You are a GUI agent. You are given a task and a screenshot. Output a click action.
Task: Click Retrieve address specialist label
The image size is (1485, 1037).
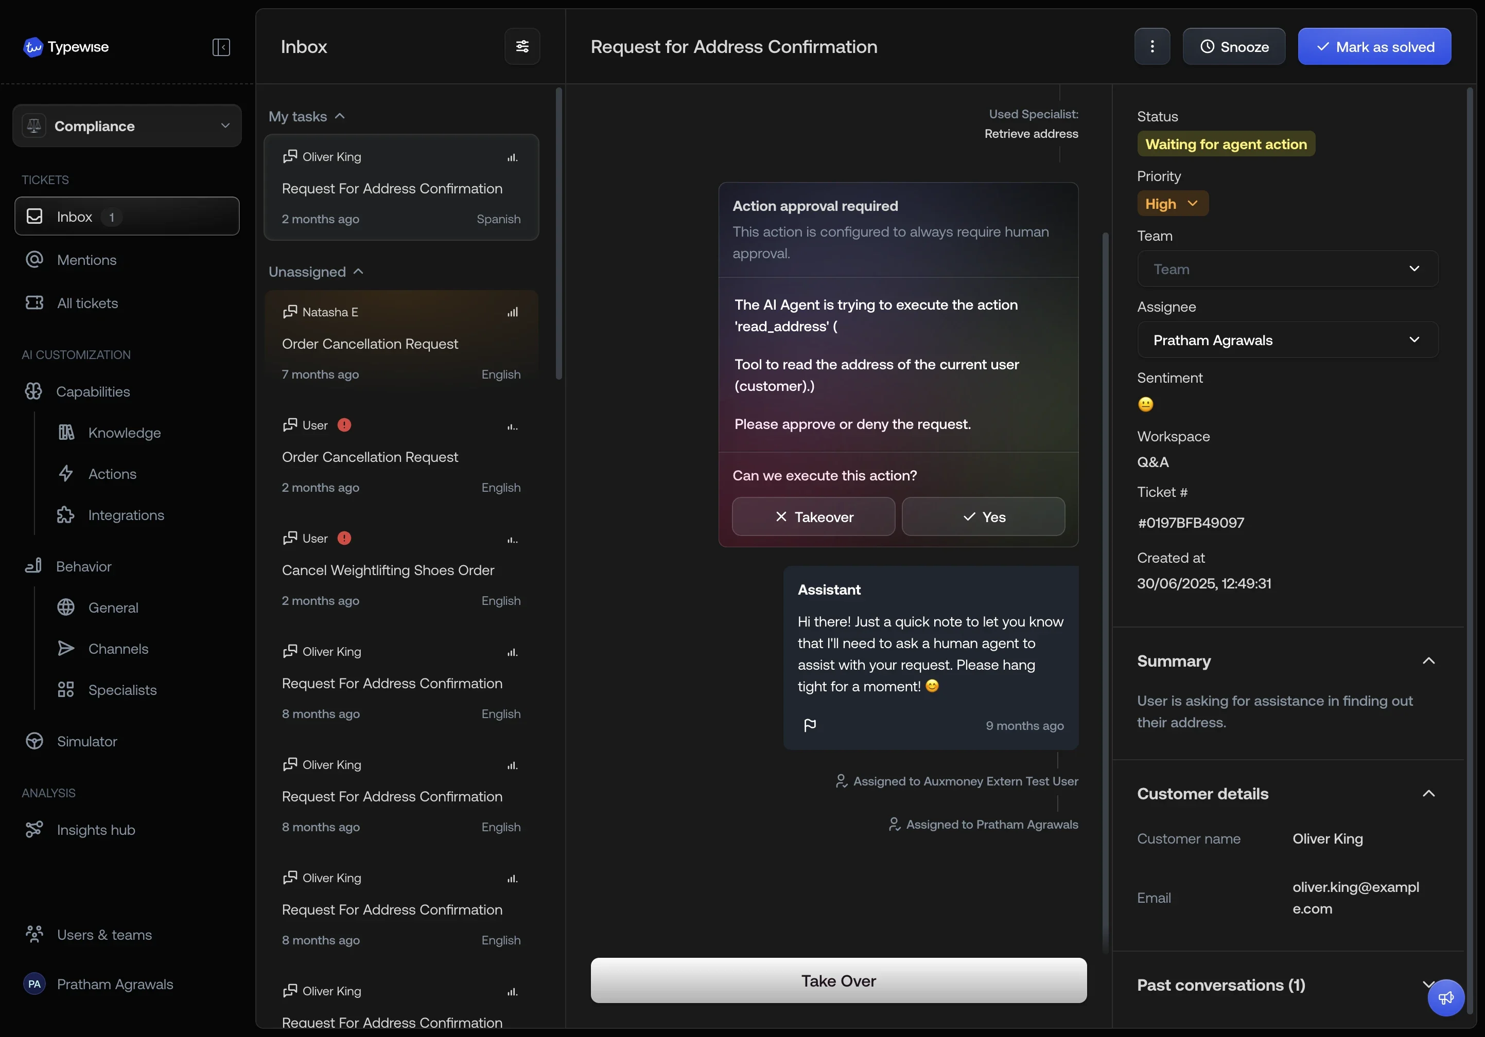[1031, 133]
